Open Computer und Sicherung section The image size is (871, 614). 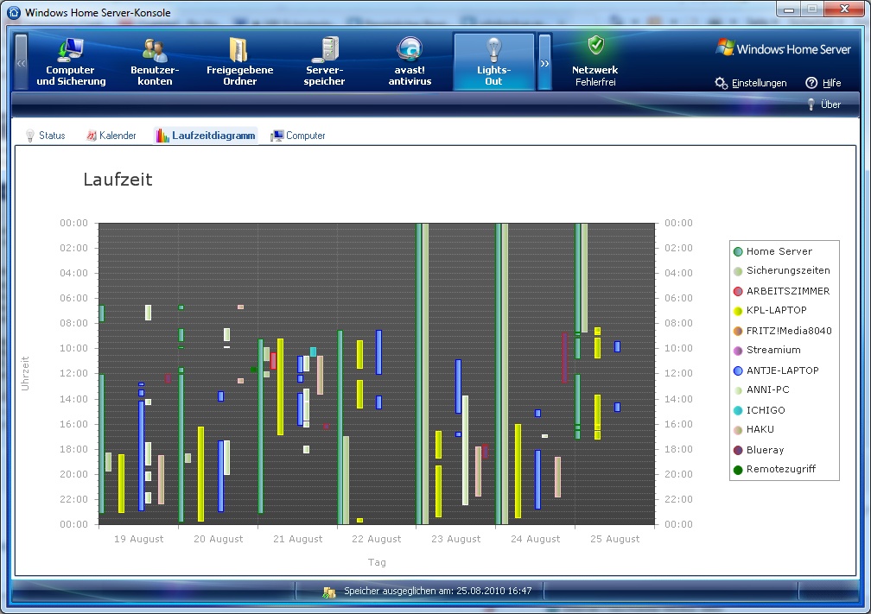[x=71, y=60]
